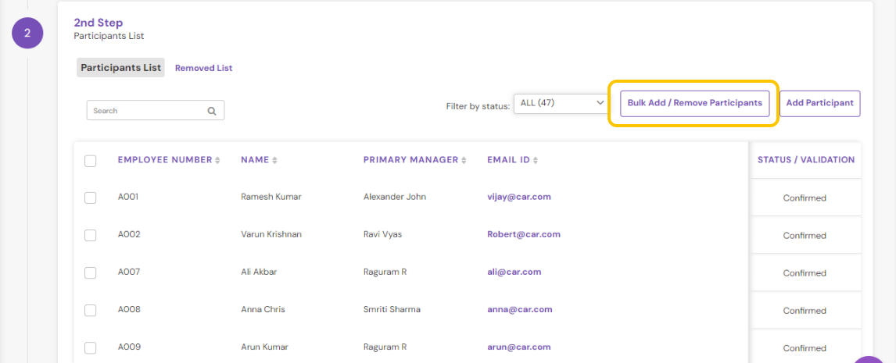Click manager Smriti Sharma

[392, 310]
